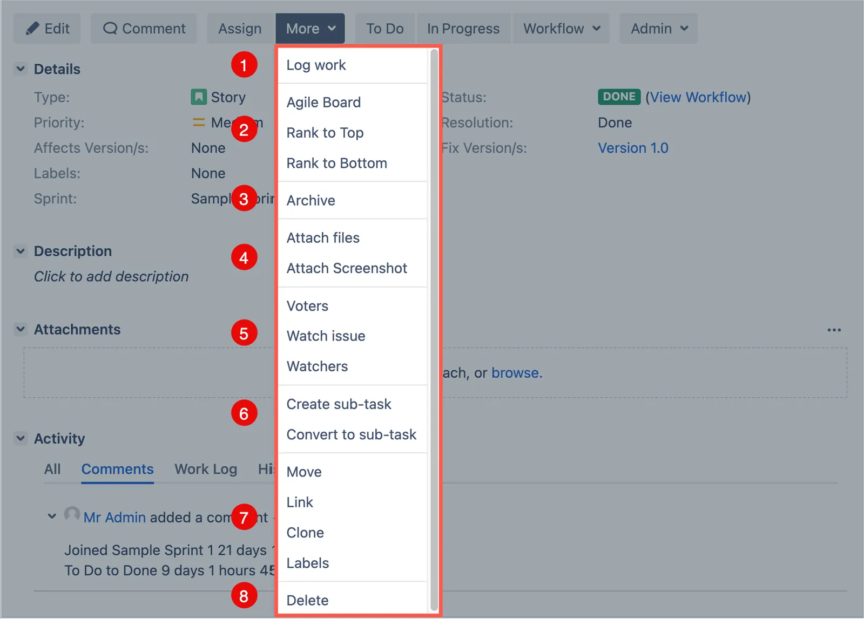Open the More dropdown menu

[310, 29]
